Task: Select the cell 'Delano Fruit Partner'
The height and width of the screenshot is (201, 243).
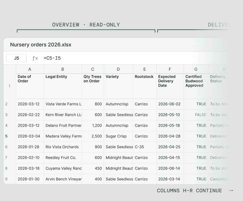Action: [63, 126]
